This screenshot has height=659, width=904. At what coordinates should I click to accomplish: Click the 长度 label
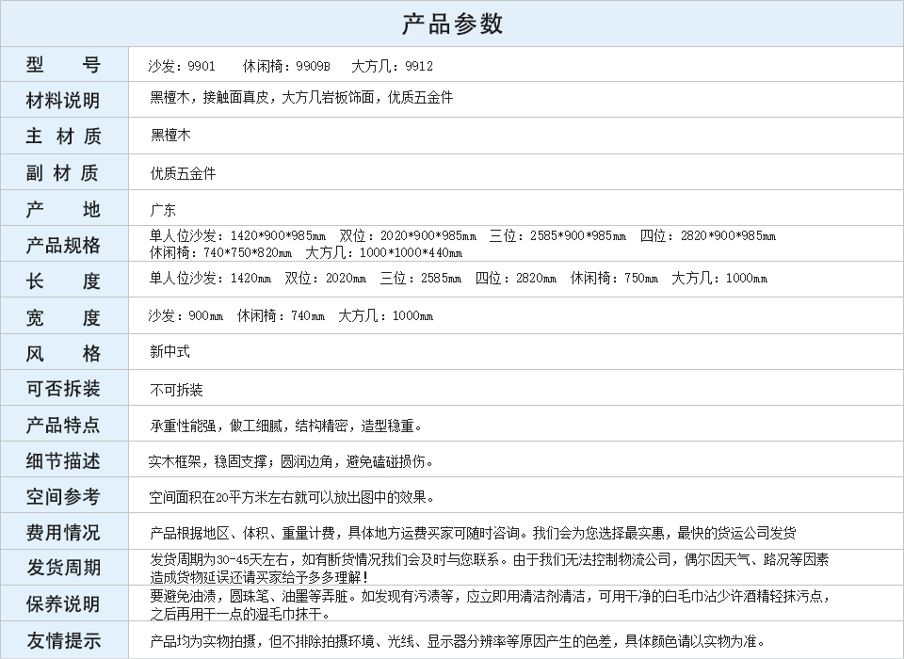pyautogui.click(x=63, y=281)
